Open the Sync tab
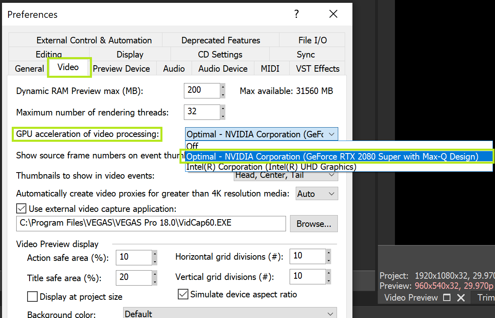This screenshot has width=495, height=318. (x=305, y=54)
